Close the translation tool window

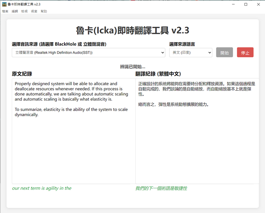point(259,4)
